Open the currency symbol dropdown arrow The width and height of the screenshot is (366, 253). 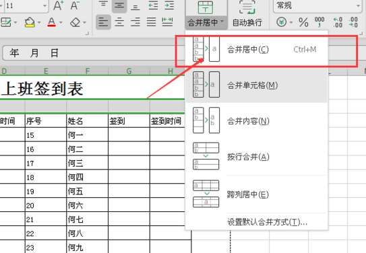click(x=291, y=23)
